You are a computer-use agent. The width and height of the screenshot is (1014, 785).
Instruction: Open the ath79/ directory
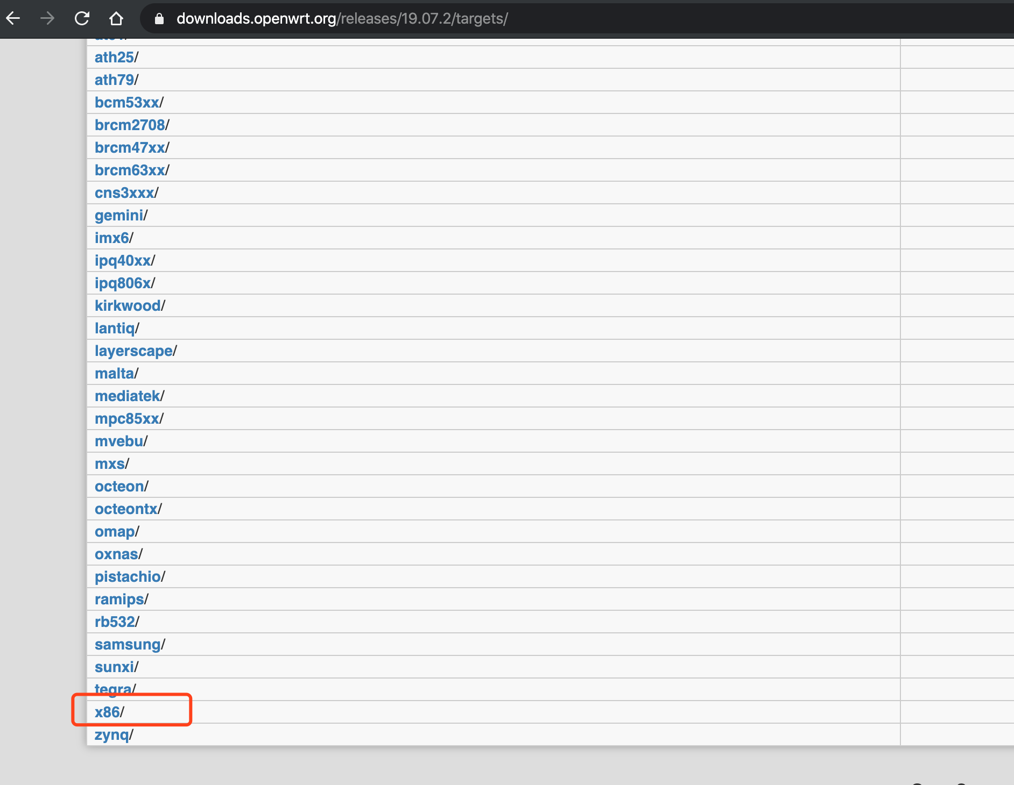(x=114, y=80)
